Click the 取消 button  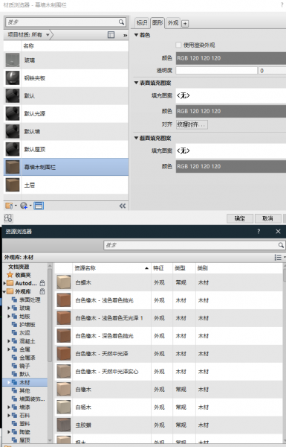pos(268,218)
